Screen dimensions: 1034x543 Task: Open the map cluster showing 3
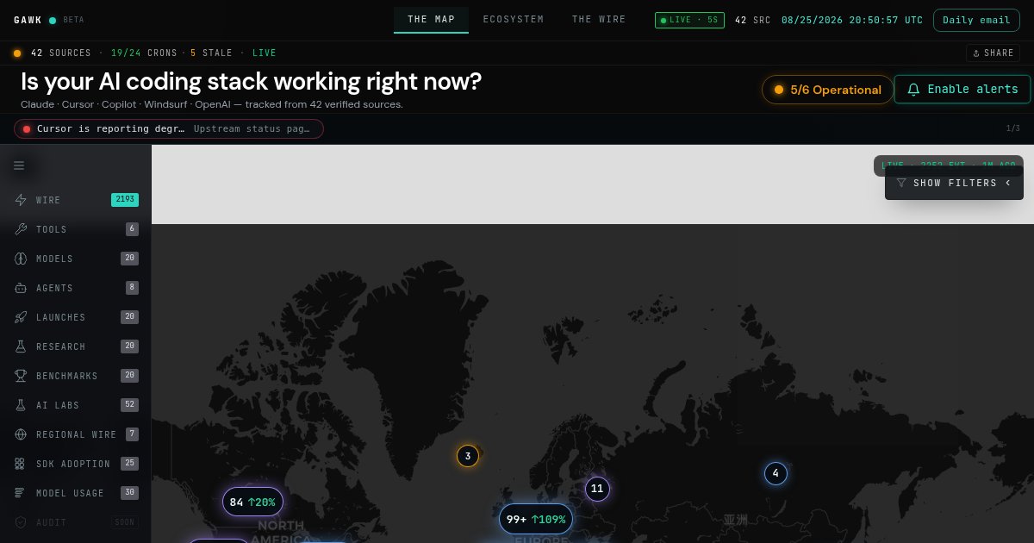[x=468, y=456]
